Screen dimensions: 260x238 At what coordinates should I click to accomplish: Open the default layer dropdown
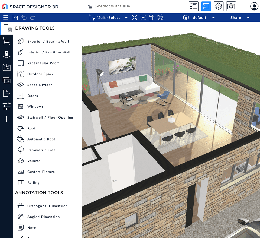(213, 18)
